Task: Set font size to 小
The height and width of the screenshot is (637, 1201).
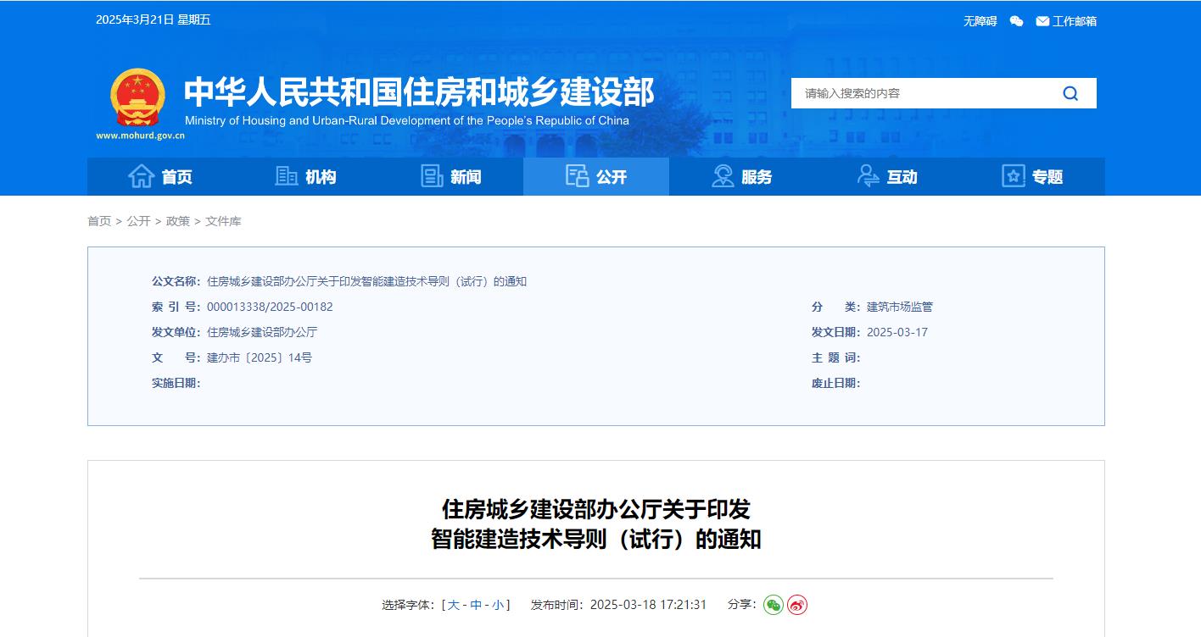Action: coord(498,605)
